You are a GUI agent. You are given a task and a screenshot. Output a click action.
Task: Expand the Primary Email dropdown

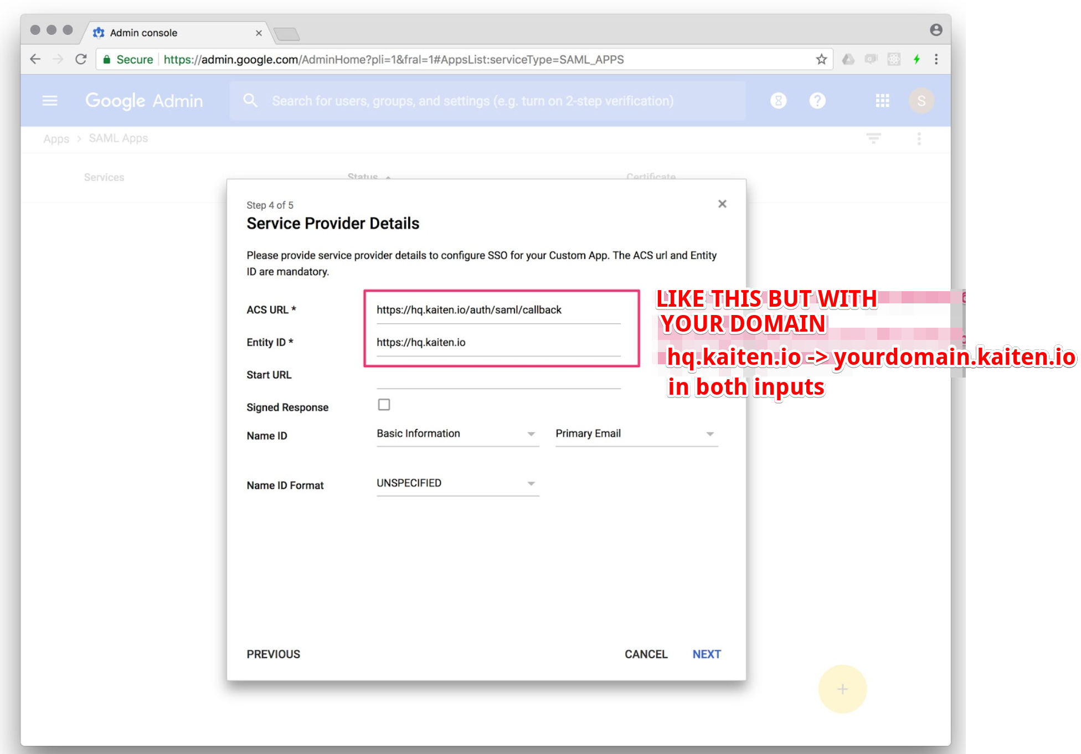tap(636, 434)
